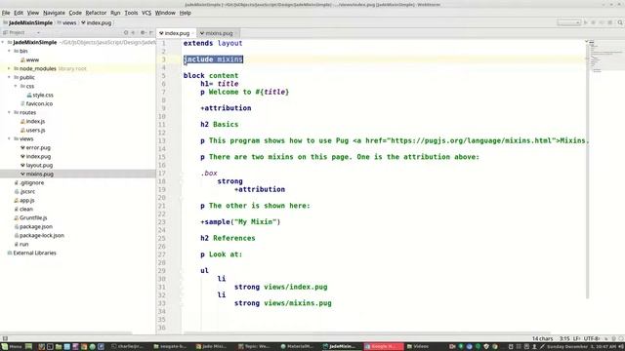The width and height of the screenshot is (625, 351).
Task: Select app.js in the project tree
Action: [23, 200]
